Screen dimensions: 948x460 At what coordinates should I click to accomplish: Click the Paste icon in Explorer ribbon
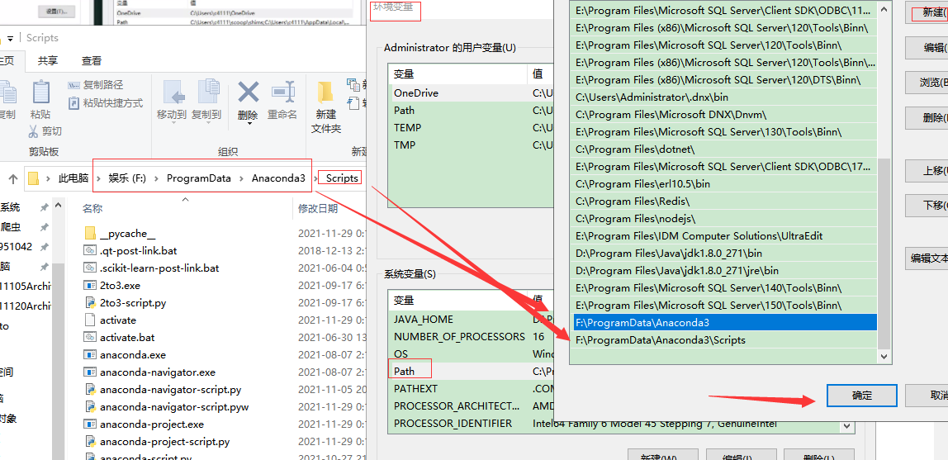(x=40, y=93)
